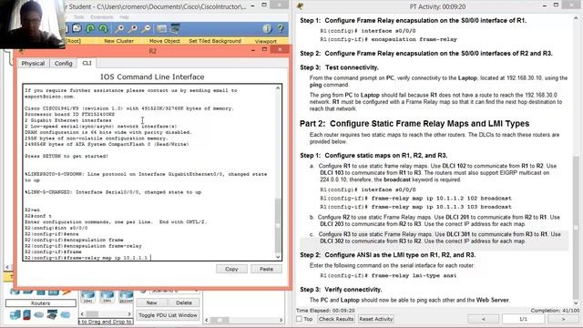Click the PDU list horizontal scrollbar thumb
Screen dimensions: 583x328
coord(220,320)
